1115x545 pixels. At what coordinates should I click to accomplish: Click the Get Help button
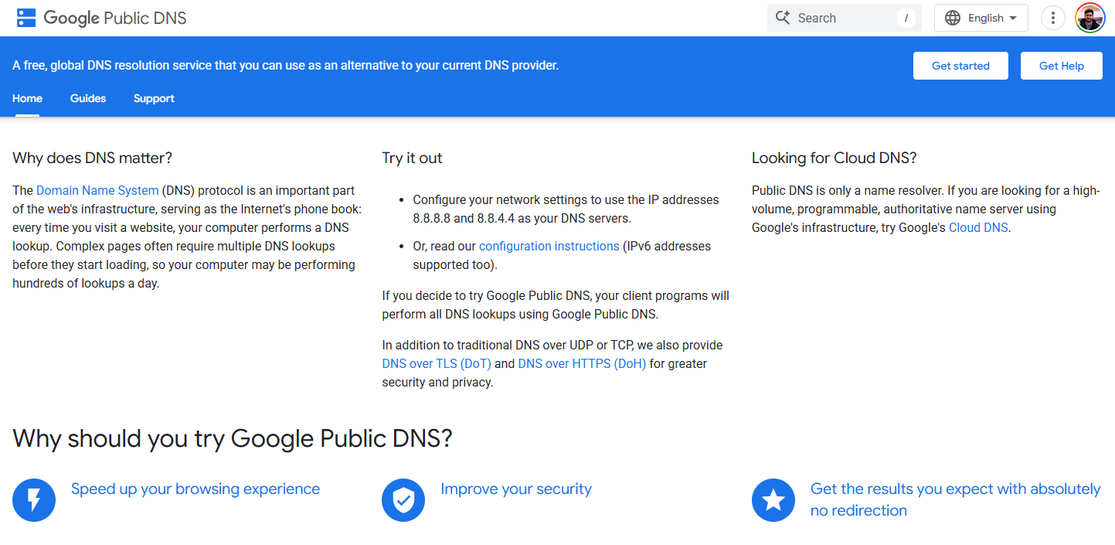1062,66
